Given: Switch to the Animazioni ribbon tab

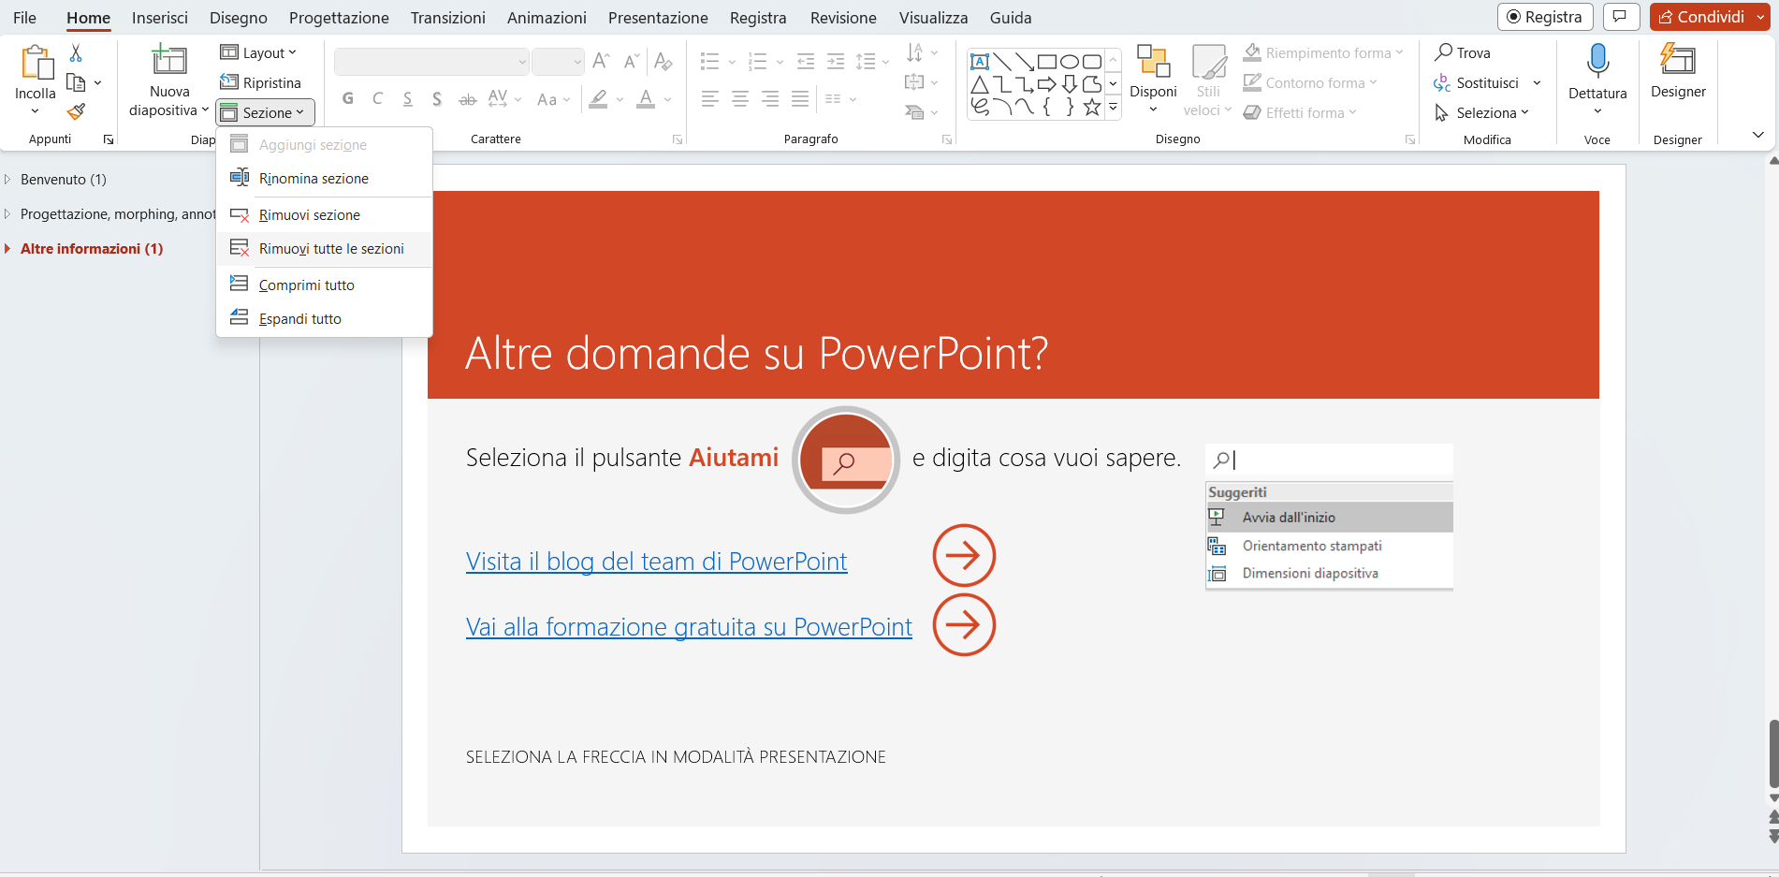Looking at the screenshot, I should [547, 17].
